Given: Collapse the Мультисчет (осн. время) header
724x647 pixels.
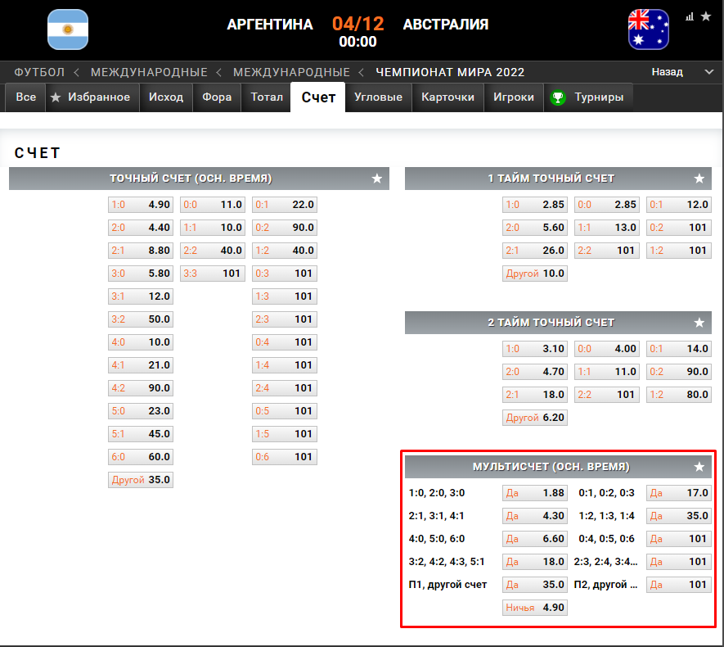Looking at the screenshot, I should 551,467.
